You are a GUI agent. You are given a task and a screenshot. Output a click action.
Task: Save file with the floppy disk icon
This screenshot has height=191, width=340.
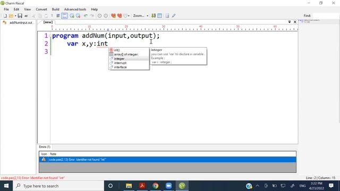(20, 16)
